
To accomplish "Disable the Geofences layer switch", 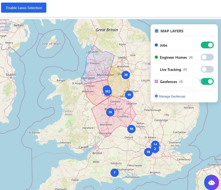I will (207, 81).
